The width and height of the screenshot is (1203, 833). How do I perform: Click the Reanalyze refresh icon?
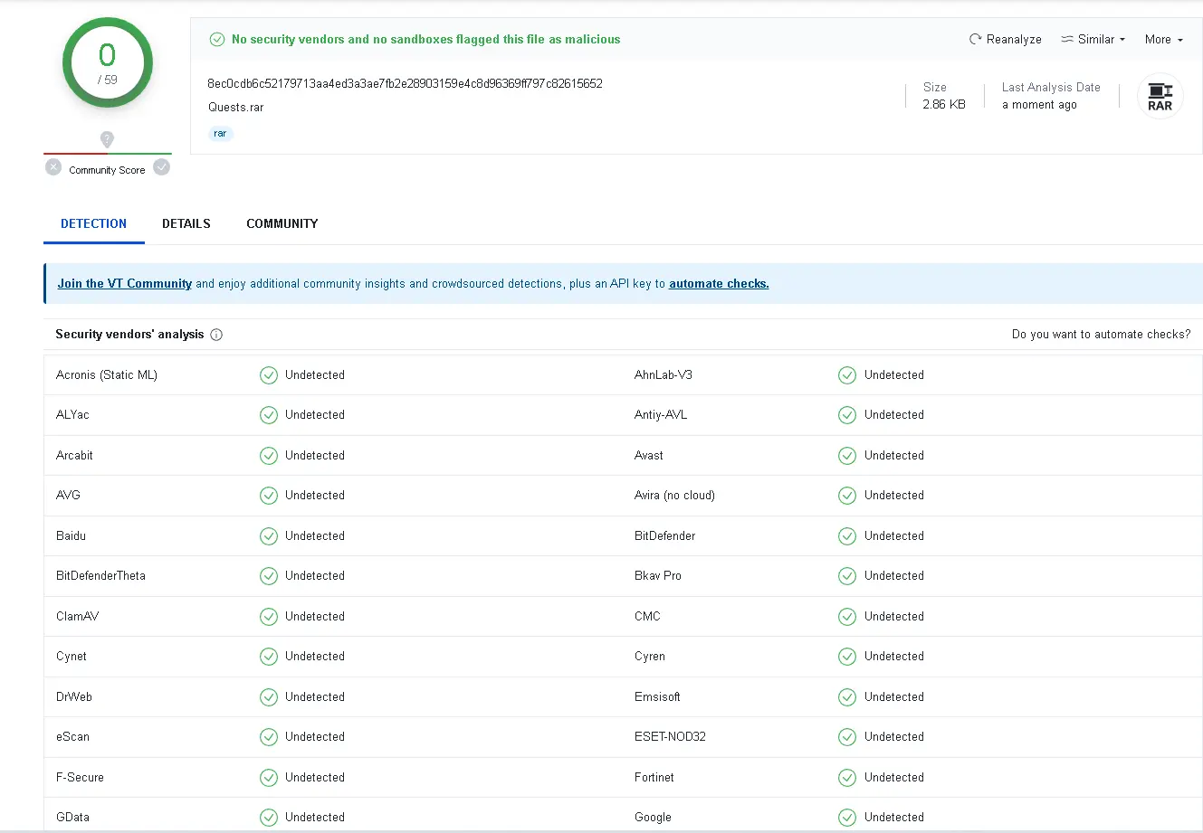point(975,39)
